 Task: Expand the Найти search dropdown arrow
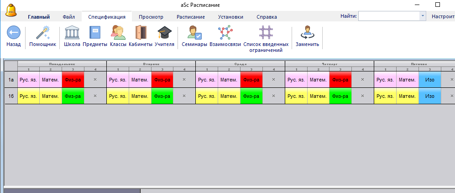tap(423, 16)
